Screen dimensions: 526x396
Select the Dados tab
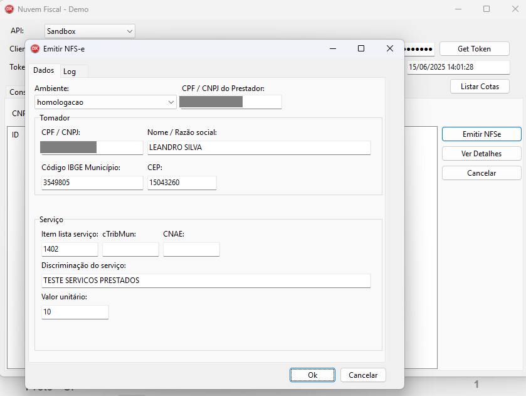point(43,71)
